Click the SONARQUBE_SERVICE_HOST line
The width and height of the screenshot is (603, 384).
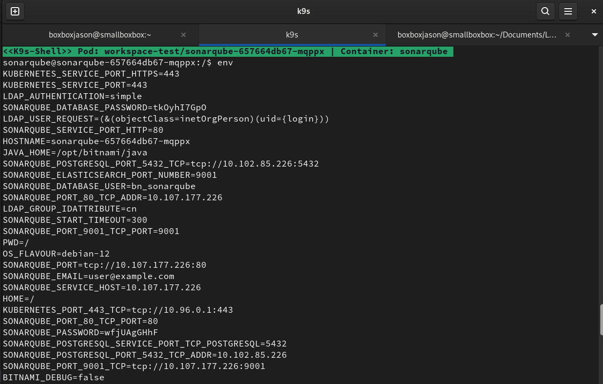coord(102,288)
